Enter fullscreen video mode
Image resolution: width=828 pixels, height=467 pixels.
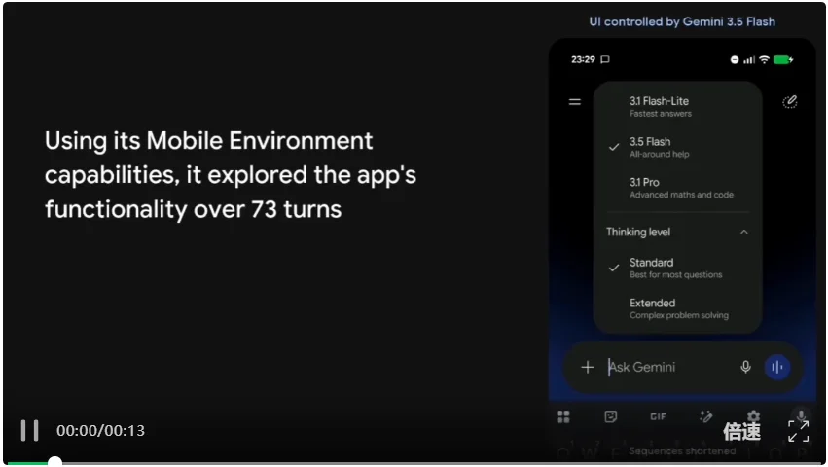click(x=799, y=431)
